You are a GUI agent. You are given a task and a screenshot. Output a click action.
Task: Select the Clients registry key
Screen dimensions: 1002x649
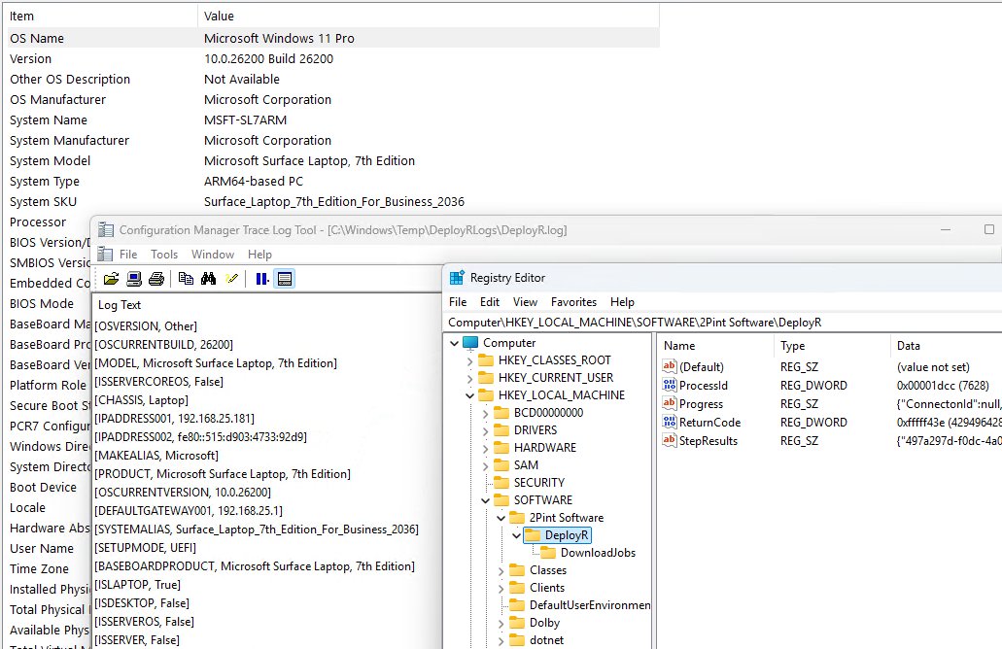coord(547,588)
